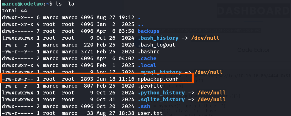Click the typed command ls -la
Image resolution: width=291 pixels, height=116 pixels.
pos(65,4)
